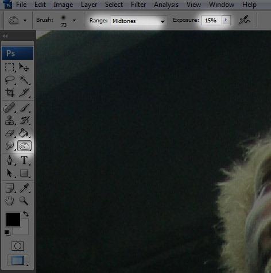
Task: Reset default foreground and background colors
Action: 7,233
